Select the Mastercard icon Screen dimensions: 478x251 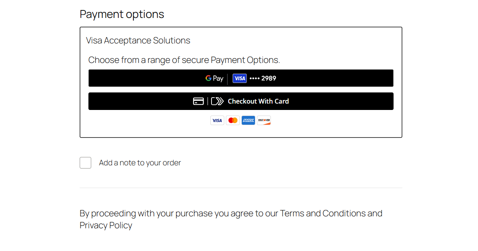coord(233,120)
